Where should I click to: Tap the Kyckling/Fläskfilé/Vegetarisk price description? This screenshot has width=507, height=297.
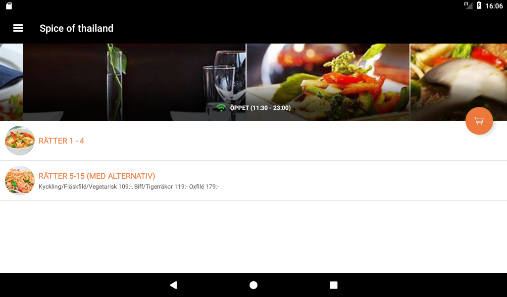click(129, 187)
